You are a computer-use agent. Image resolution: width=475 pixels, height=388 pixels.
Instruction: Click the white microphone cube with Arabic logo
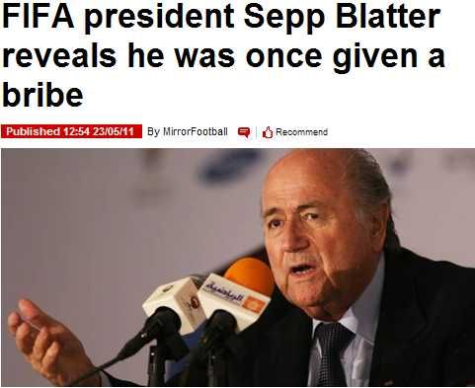pyautogui.click(x=233, y=301)
